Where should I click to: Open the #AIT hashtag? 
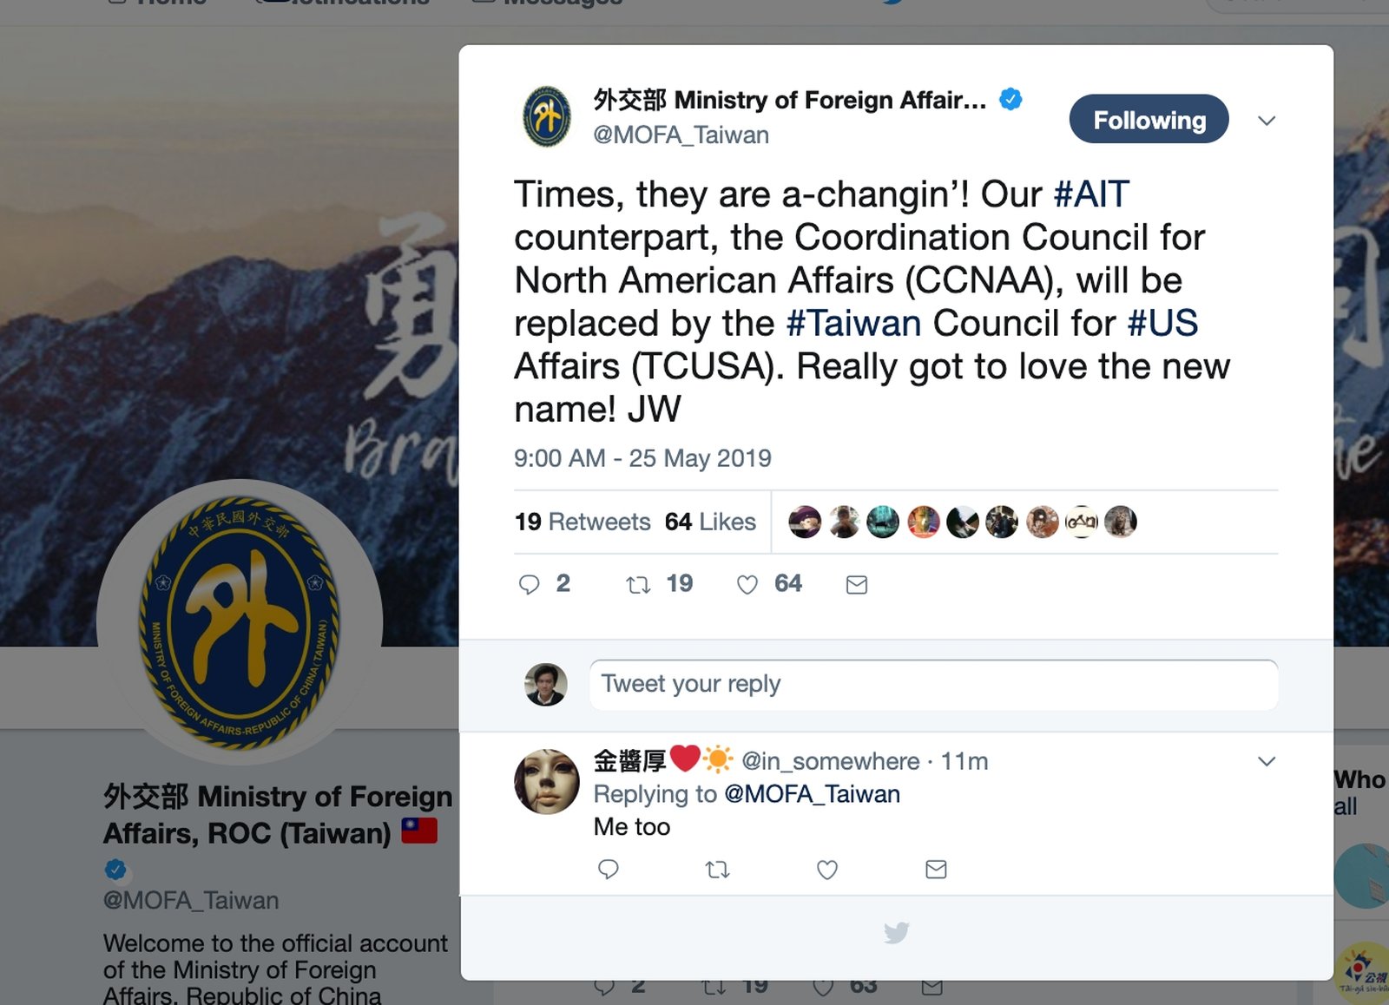1091,194
